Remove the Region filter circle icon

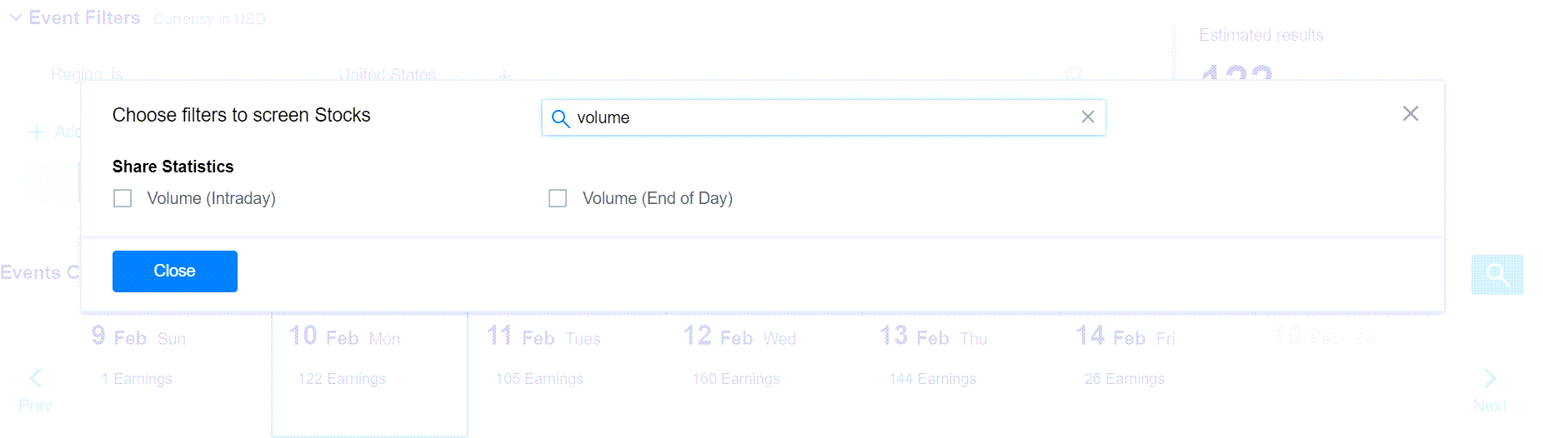point(1074,75)
